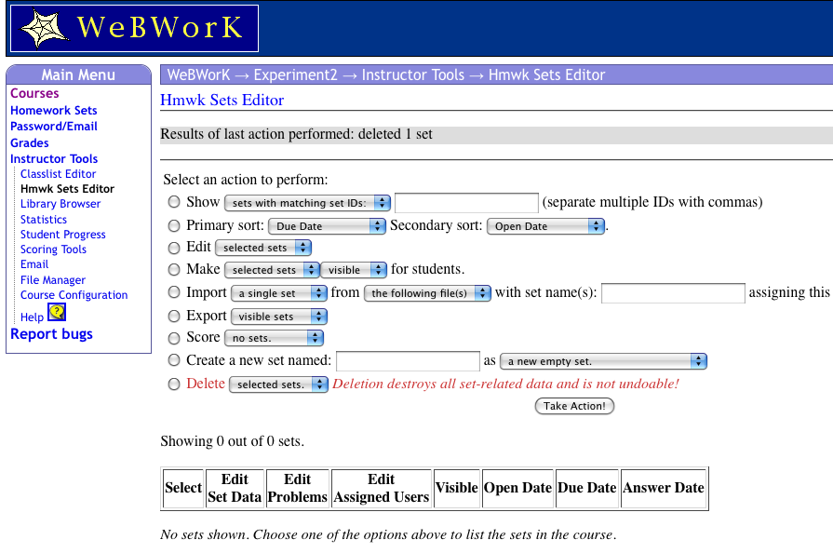Click the red deletion warning text
Viewport: 833px width, 553px height.
point(505,384)
